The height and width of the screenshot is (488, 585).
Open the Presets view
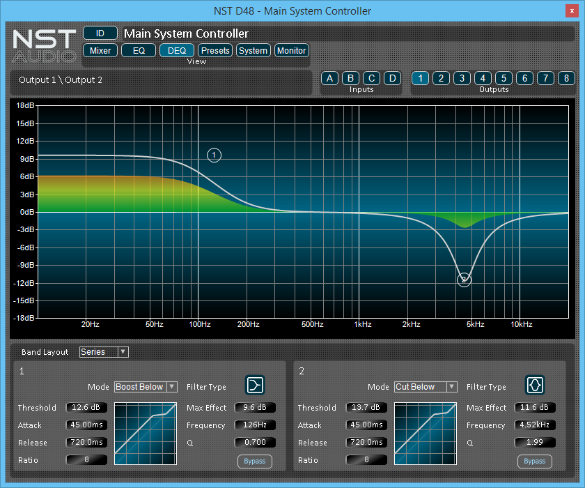coord(215,50)
